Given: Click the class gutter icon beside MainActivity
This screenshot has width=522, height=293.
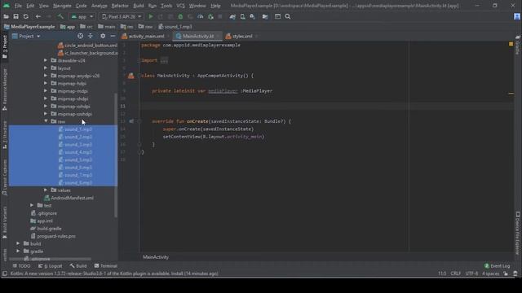Looking at the screenshot, I should point(131,76).
